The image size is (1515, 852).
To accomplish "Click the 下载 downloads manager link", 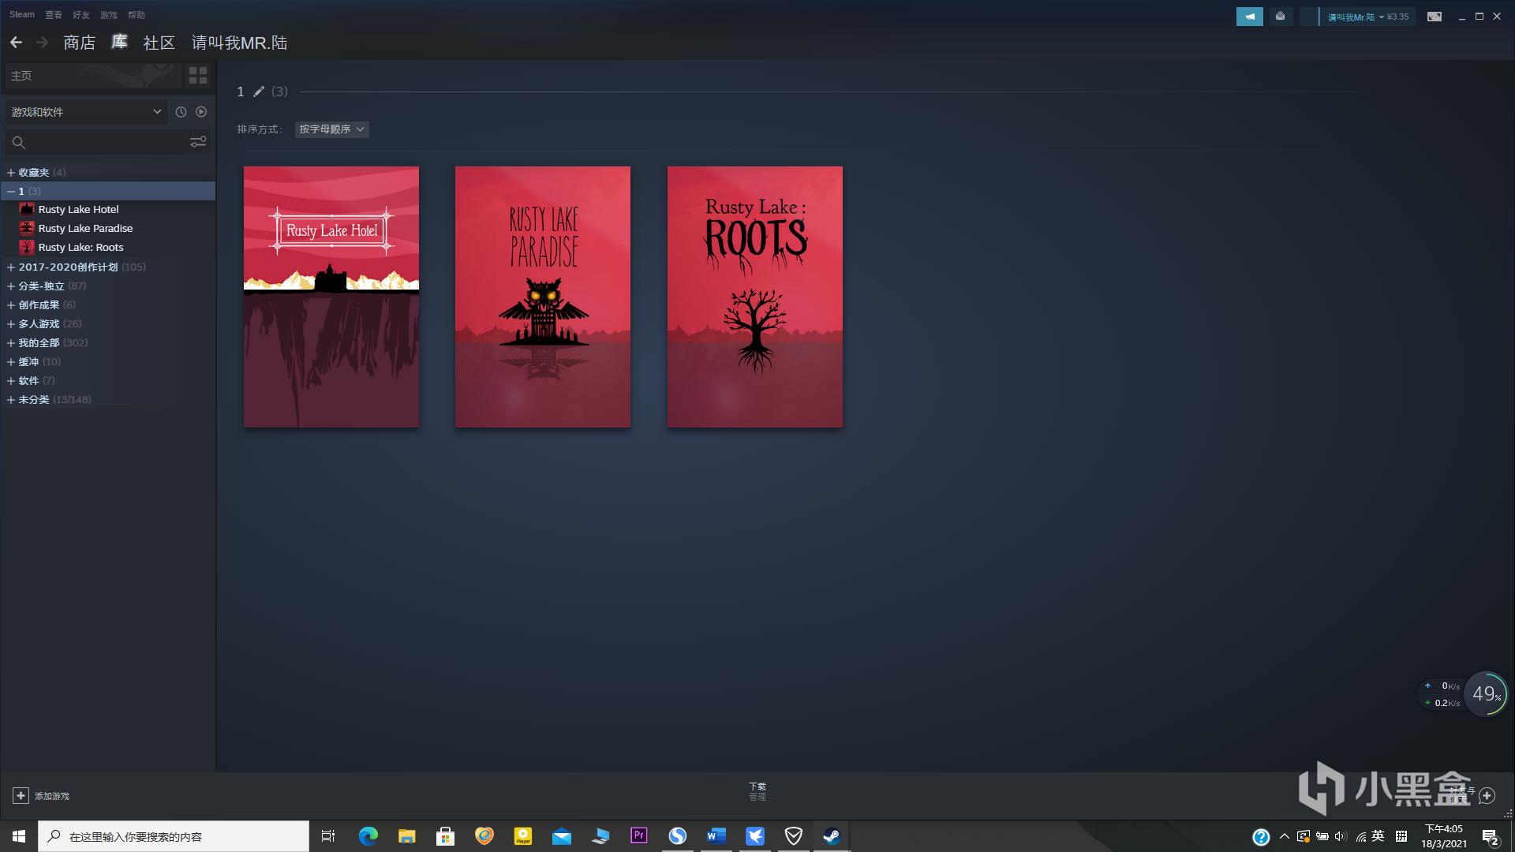I will [757, 791].
